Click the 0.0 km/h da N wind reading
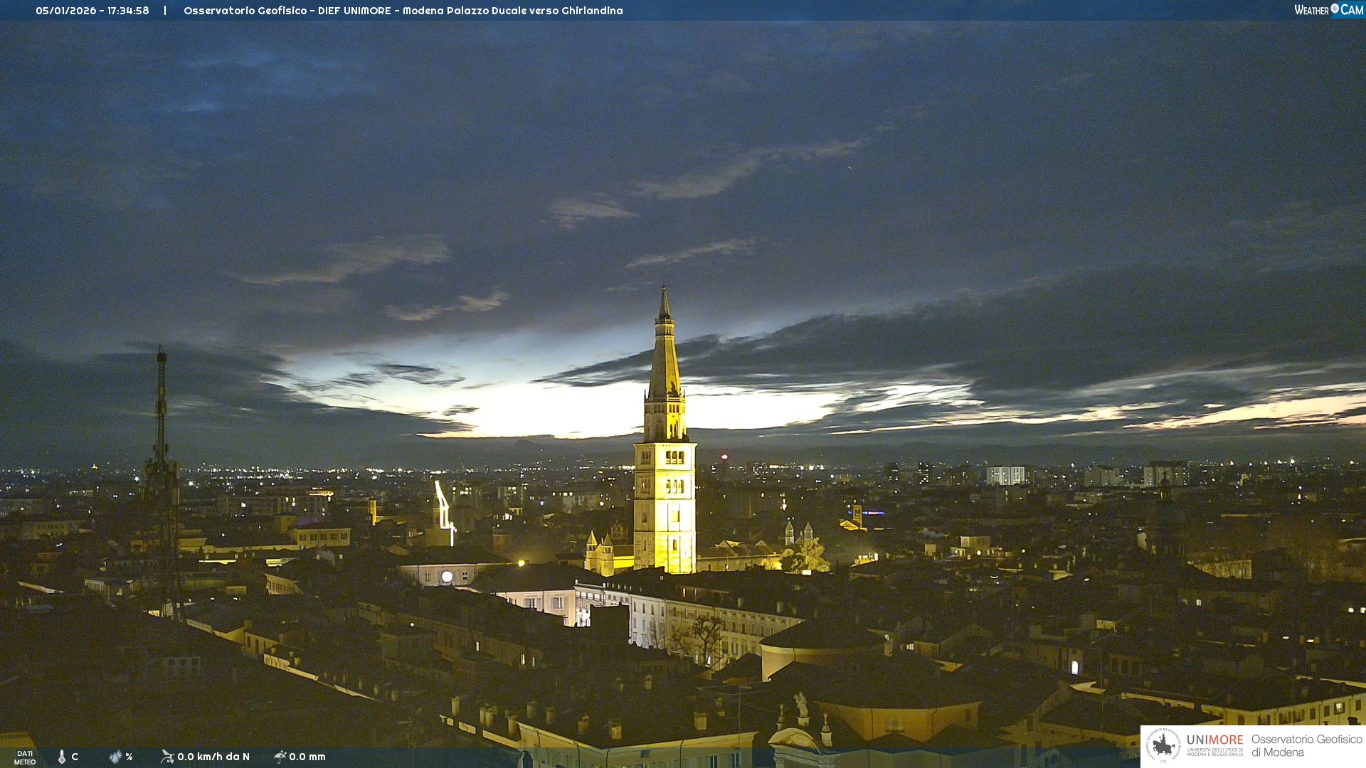Image resolution: width=1366 pixels, height=768 pixels. 213,757
